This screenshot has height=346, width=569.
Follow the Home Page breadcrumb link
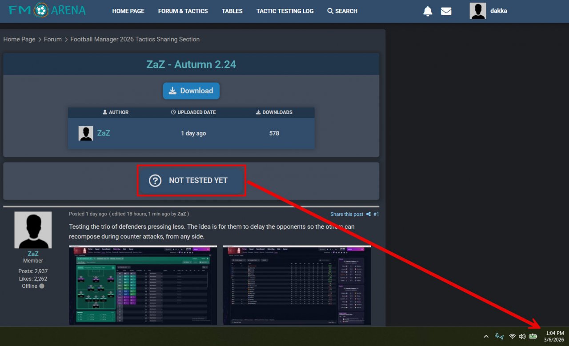(19, 39)
